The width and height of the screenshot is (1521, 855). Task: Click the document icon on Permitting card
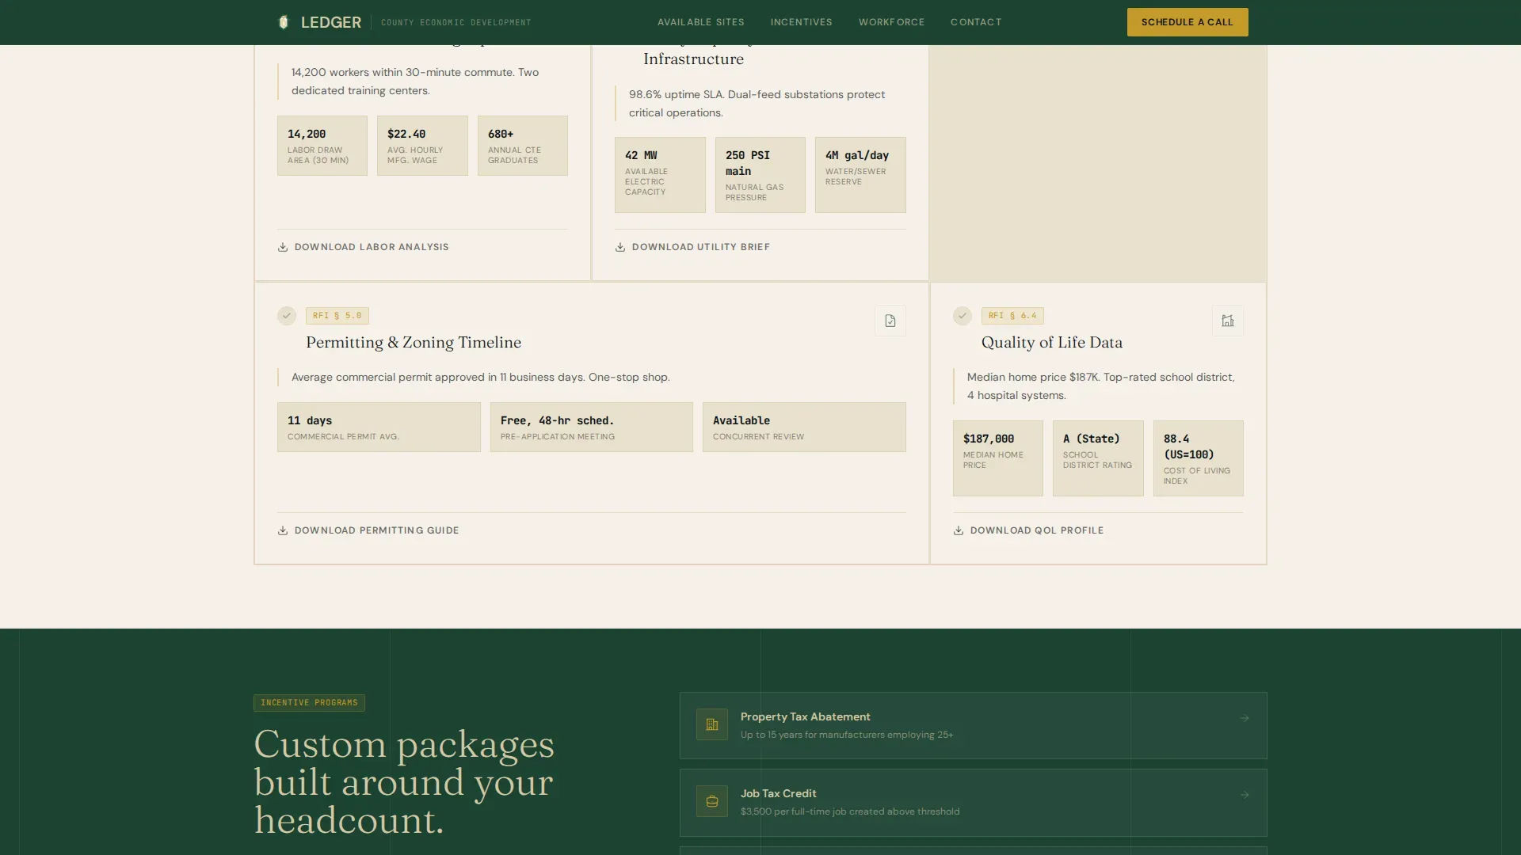(x=890, y=321)
